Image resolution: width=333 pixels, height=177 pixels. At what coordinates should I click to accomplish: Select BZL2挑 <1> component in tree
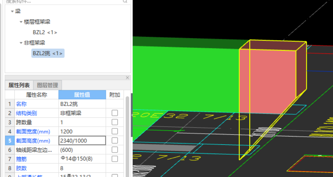pos(48,53)
